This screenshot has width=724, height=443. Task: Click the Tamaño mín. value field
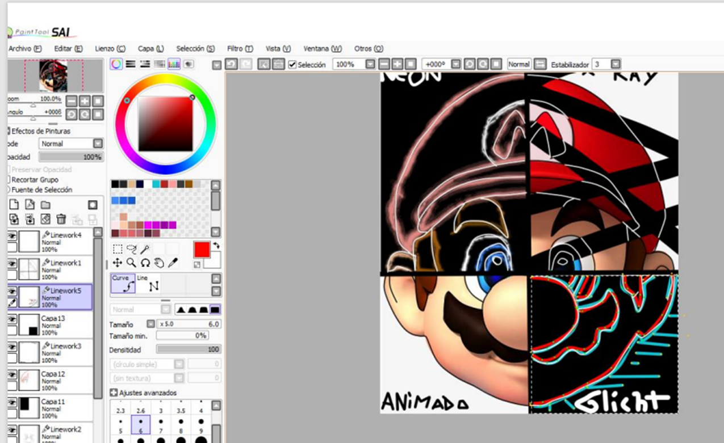click(x=182, y=336)
